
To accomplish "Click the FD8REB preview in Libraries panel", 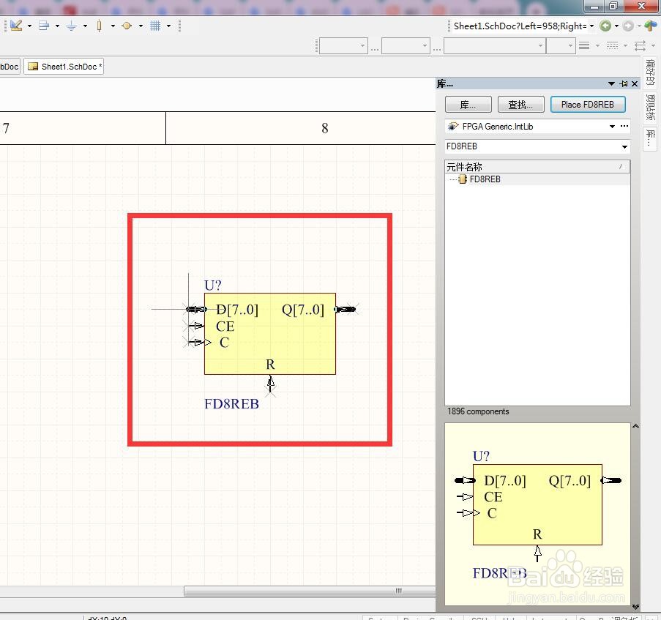I will (x=537, y=514).
